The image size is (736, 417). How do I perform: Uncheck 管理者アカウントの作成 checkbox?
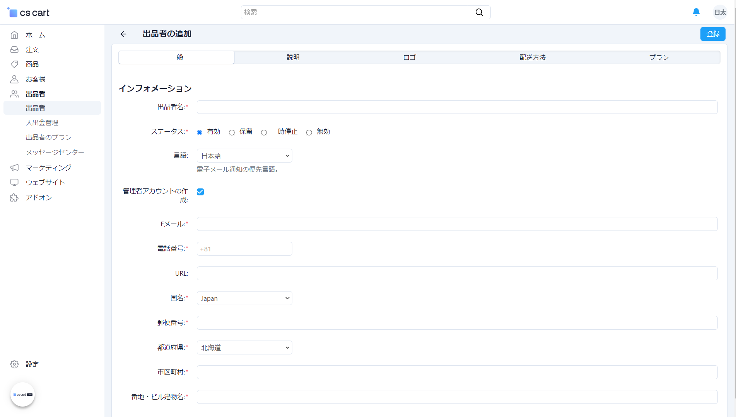point(200,192)
